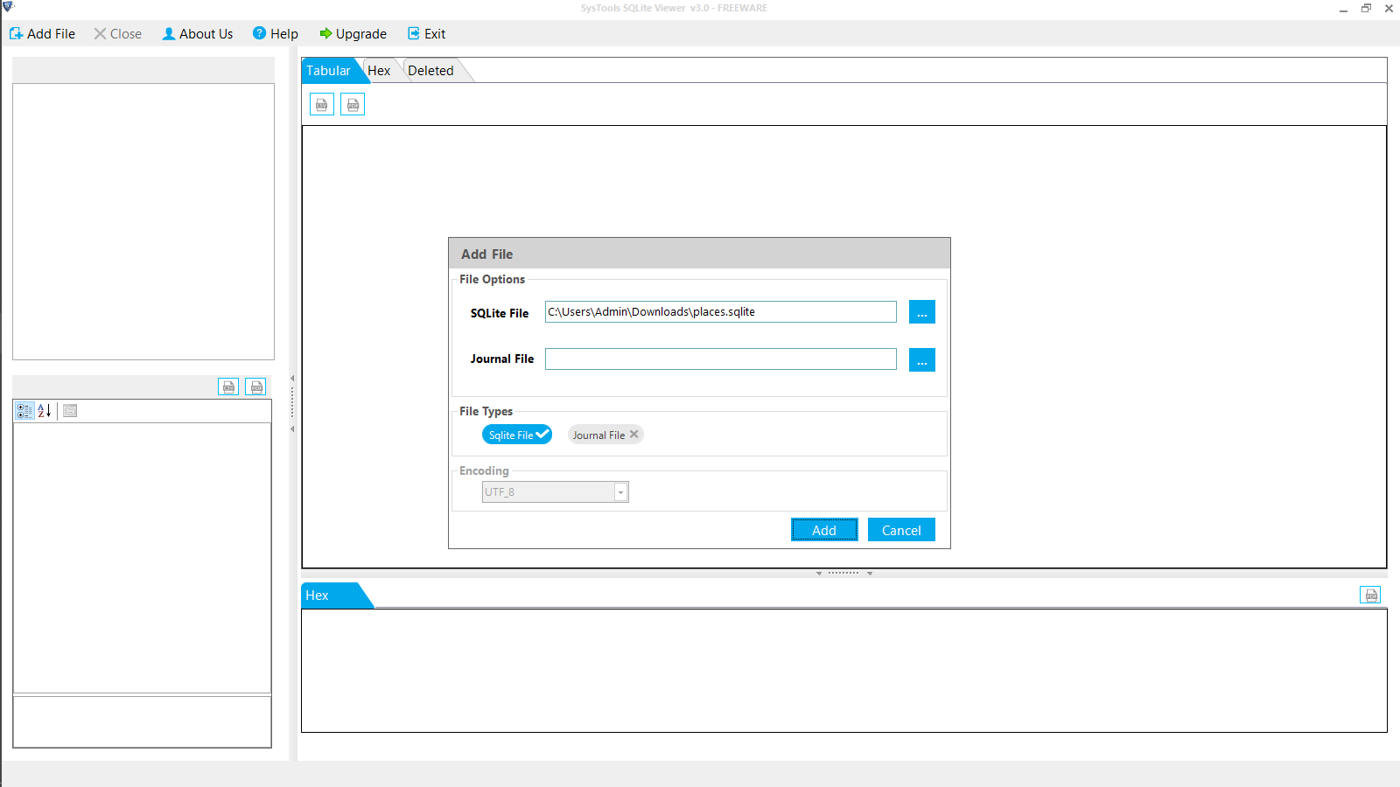Switch to the Hex tab next to Tabular

pos(379,71)
